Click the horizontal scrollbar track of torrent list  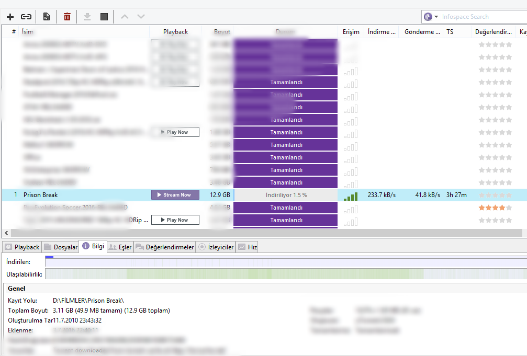tap(266, 233)
